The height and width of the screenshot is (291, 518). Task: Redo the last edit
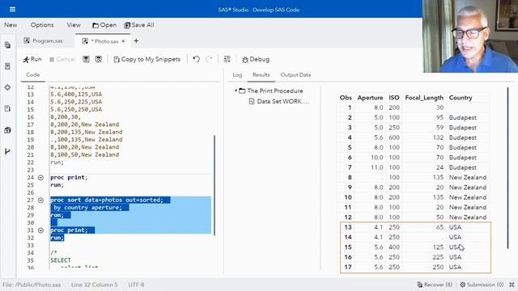tap(209, 59)
